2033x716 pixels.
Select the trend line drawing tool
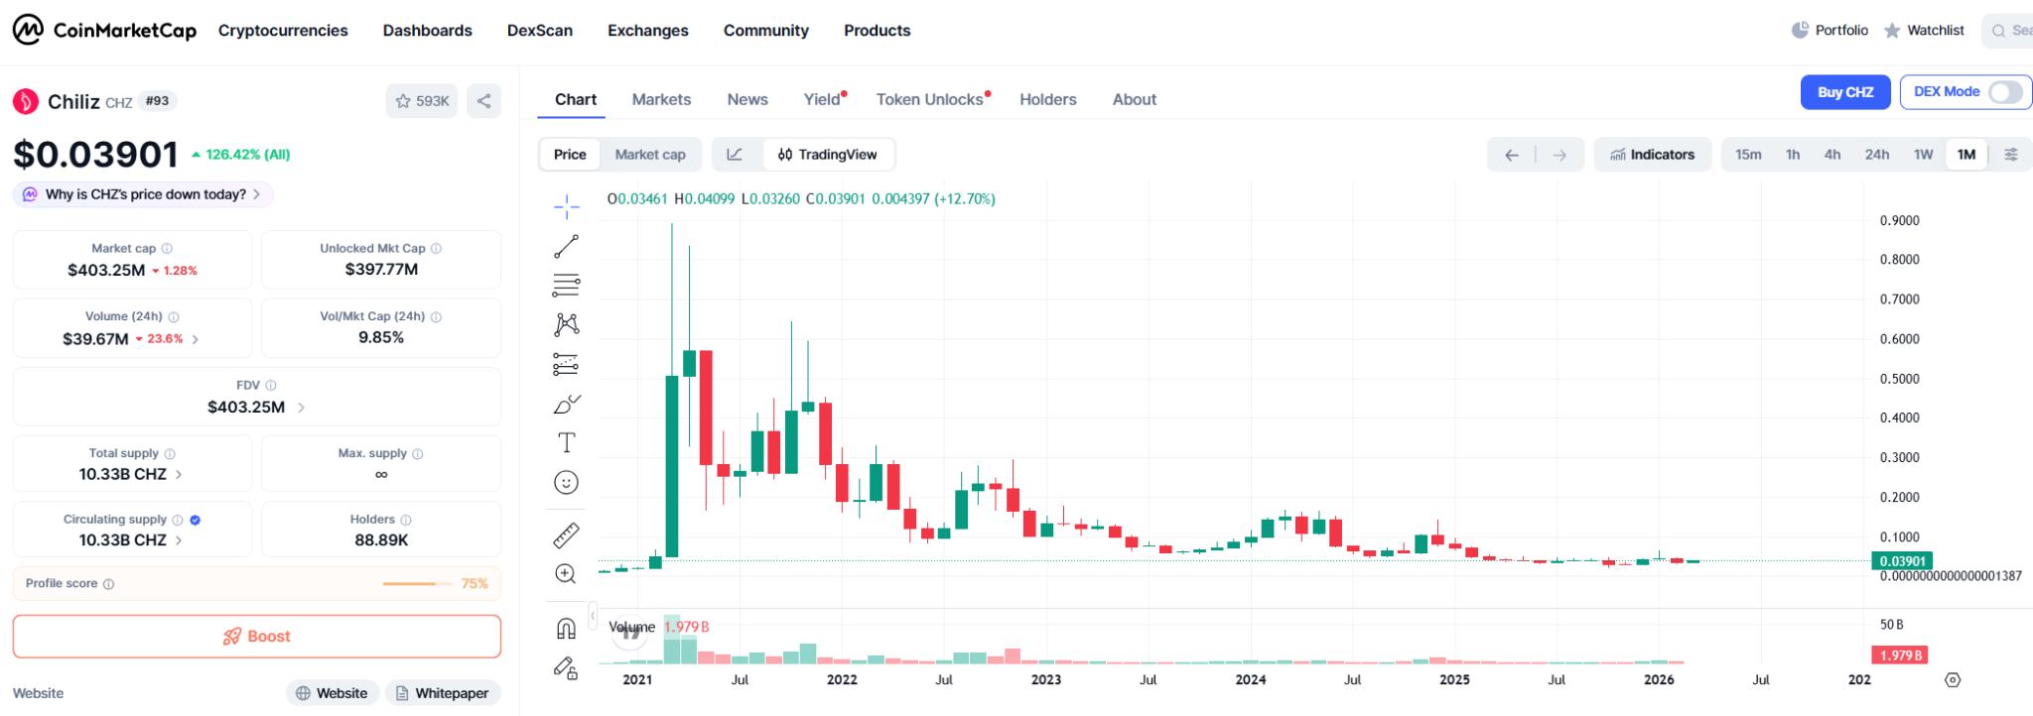point(566,245)
